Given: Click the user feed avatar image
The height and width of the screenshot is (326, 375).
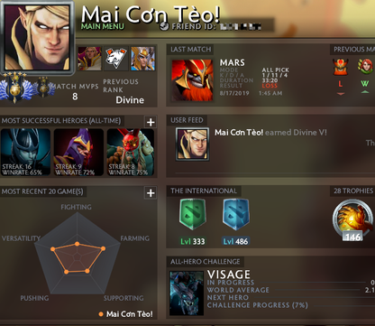Looking at the screenshot, I should pos(192,144).
